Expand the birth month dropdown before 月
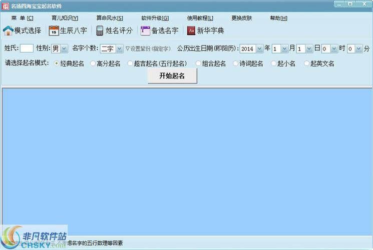373x250 pixels. coord(280,48)
